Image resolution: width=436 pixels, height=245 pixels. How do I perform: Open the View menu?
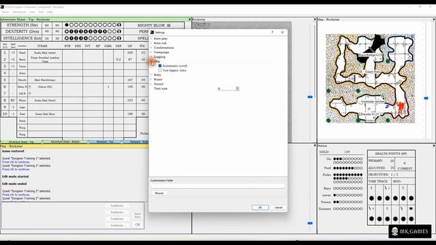point(32,12)
